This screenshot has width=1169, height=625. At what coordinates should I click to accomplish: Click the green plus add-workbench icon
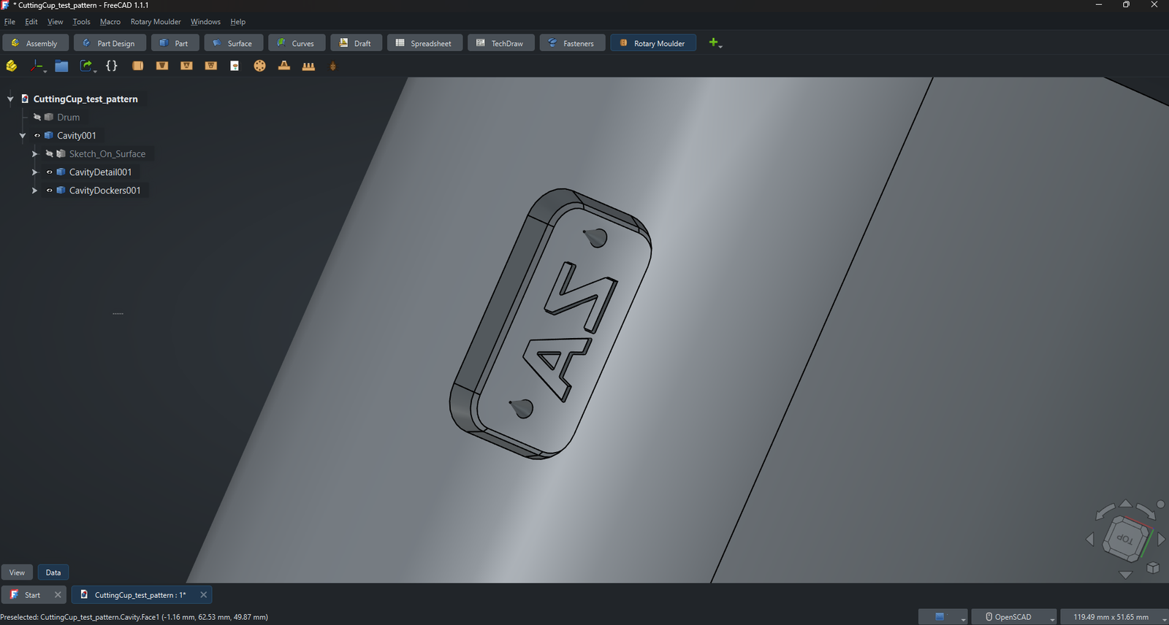click(714, 42)
